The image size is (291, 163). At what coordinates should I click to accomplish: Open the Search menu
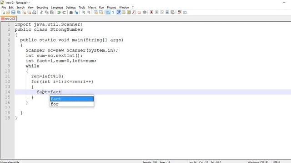tap(20, 7)
